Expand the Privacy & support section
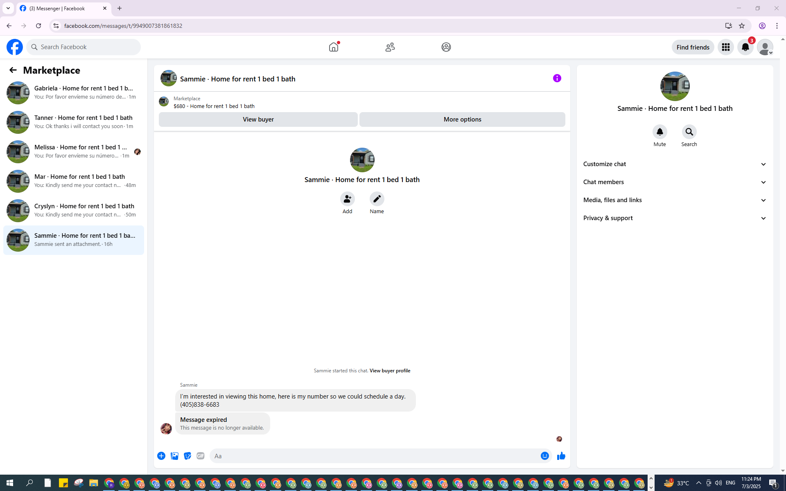The width and height of the screenshot is (786, 491). tap(675, 218)
